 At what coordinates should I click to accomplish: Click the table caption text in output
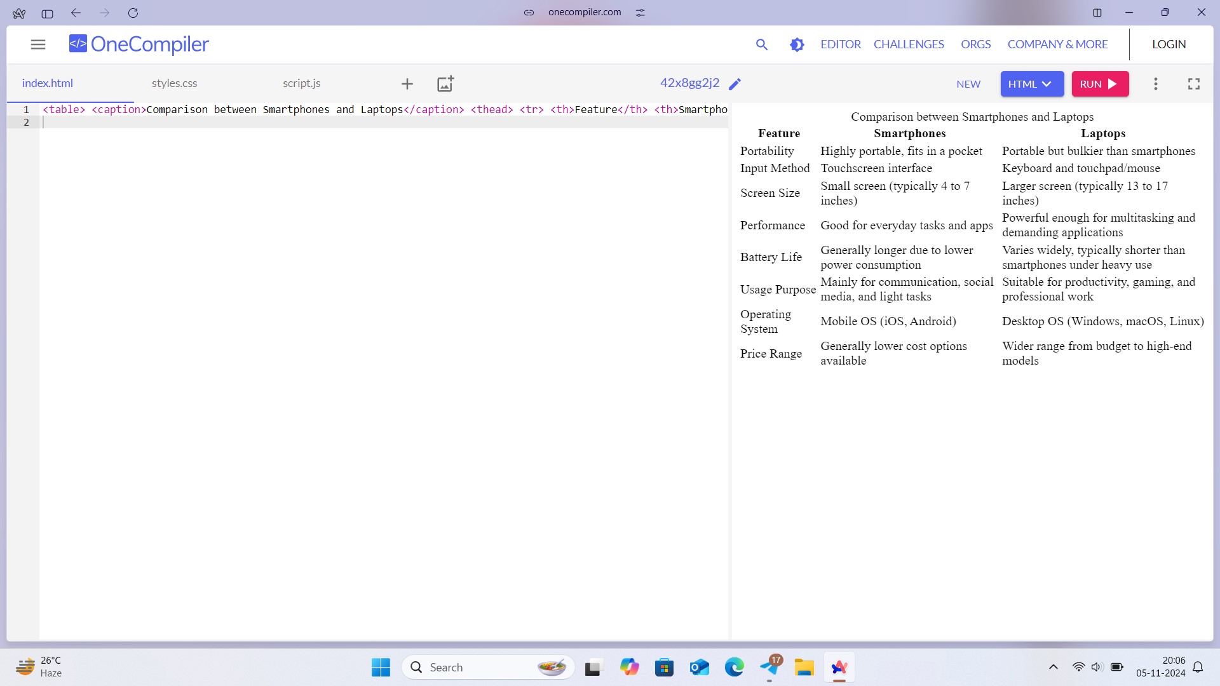(x=972, y=117)
